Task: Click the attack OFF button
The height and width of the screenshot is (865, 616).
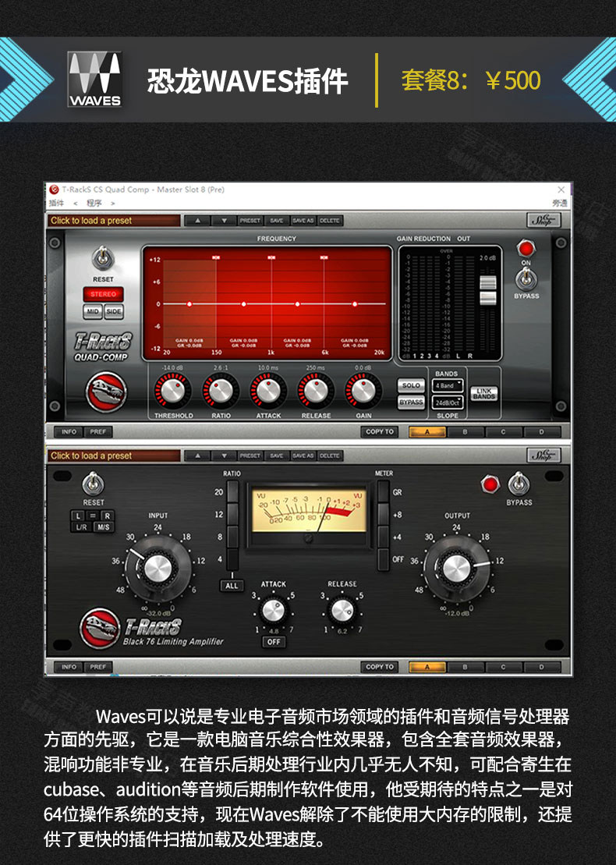Action: [274, 642]
